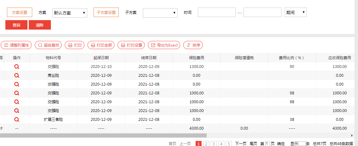Viewport: 358px width, 146px height.
Task: Open the 子方案 dropdown
Action: coord(160,13)
